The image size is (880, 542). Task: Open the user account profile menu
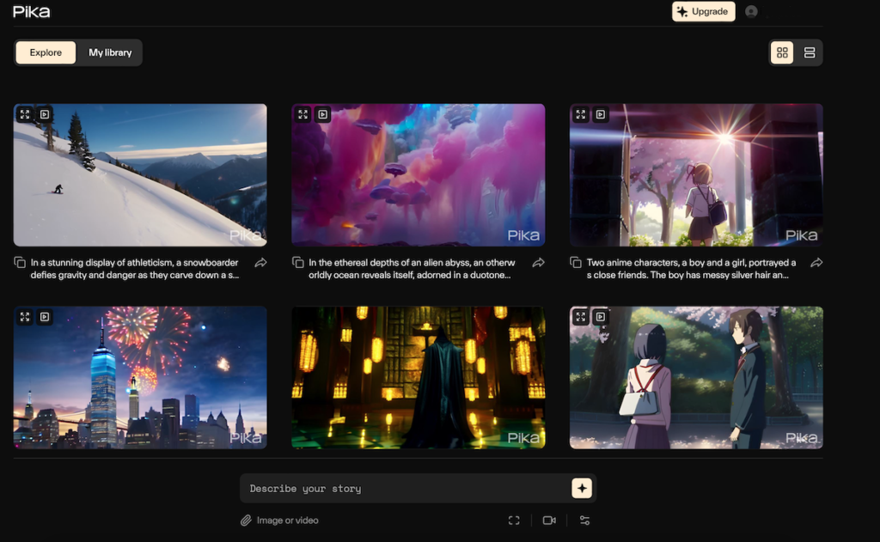pyautogui.click(x=751, y=12)
